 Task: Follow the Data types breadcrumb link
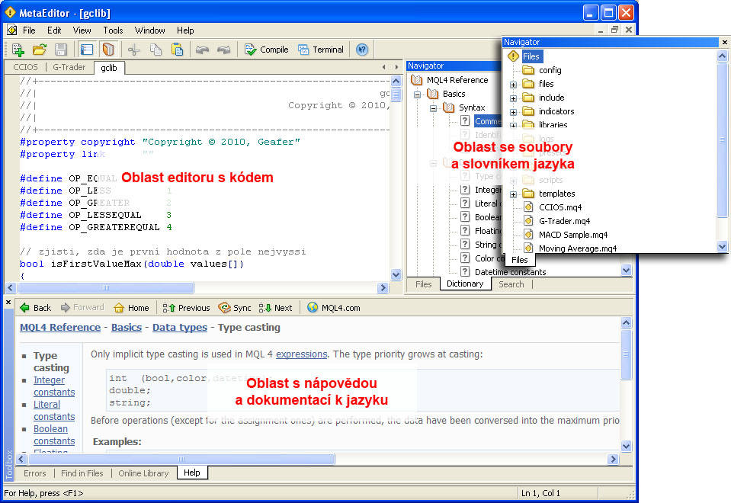tap(179, 328)
